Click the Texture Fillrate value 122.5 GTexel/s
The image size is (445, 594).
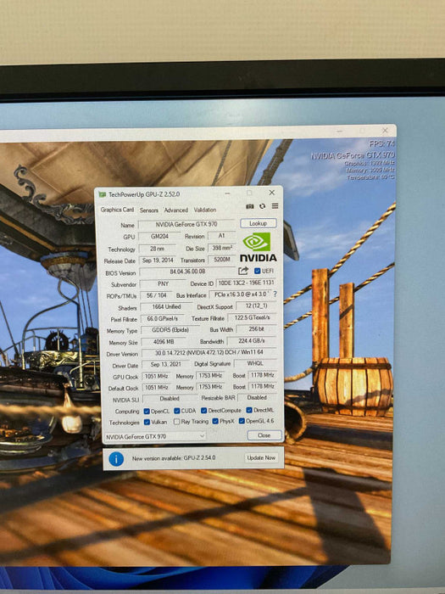click(252, 318)
